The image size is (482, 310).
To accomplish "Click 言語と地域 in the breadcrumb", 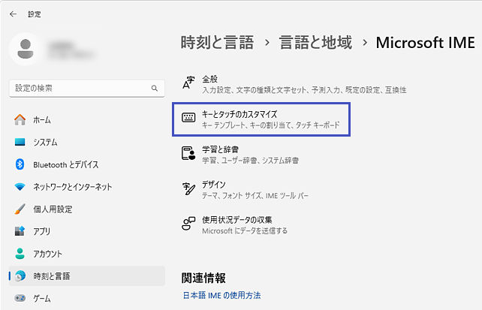I will pos(315,43).
